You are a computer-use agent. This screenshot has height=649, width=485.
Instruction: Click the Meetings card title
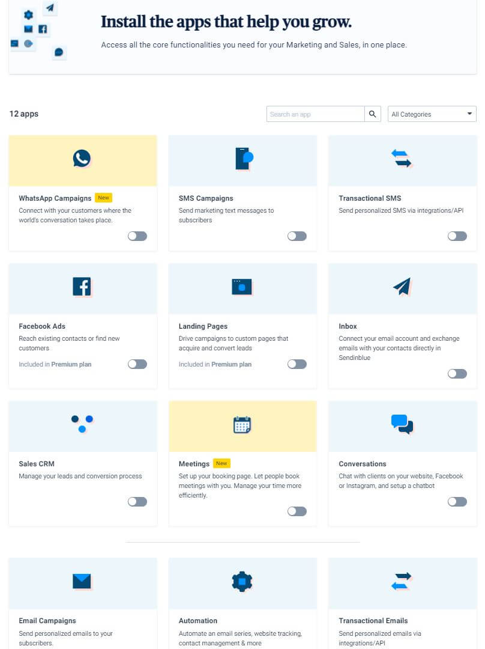point(194,464)
